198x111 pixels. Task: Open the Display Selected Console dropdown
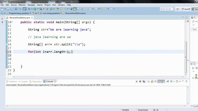click(x=174, y=81)
